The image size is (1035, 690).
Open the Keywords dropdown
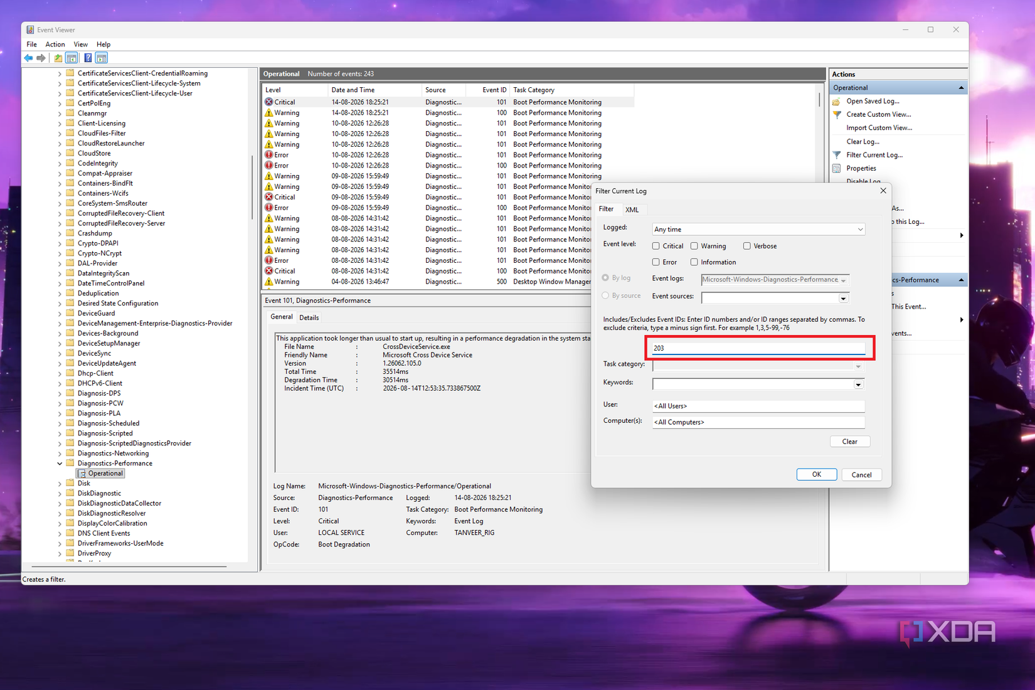point(858,385)
